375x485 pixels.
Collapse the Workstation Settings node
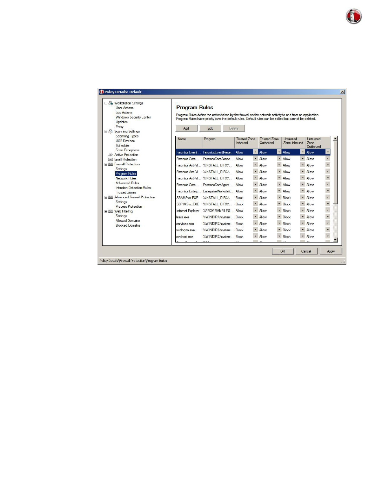click(106, 103)
